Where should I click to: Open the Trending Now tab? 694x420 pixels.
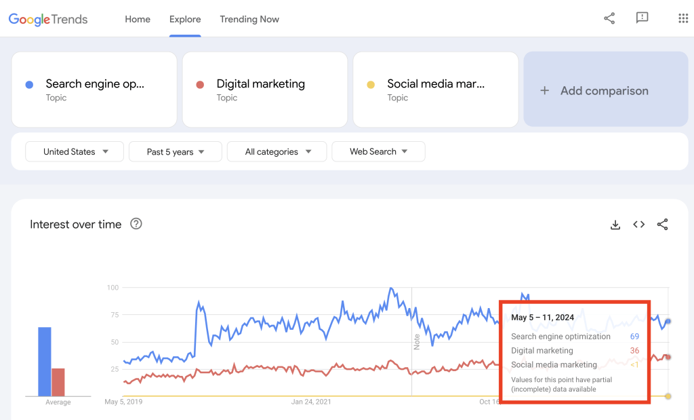[x=249, y=19]
